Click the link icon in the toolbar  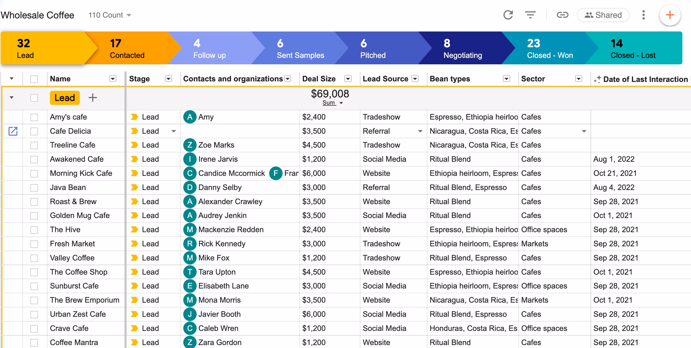562,15
